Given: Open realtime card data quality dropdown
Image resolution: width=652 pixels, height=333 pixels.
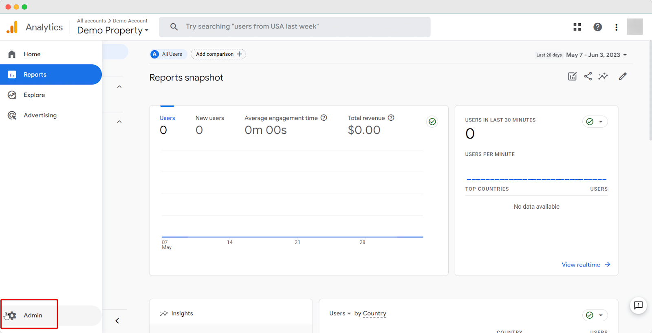Looking at the screenshot, I should pos(595,121).
